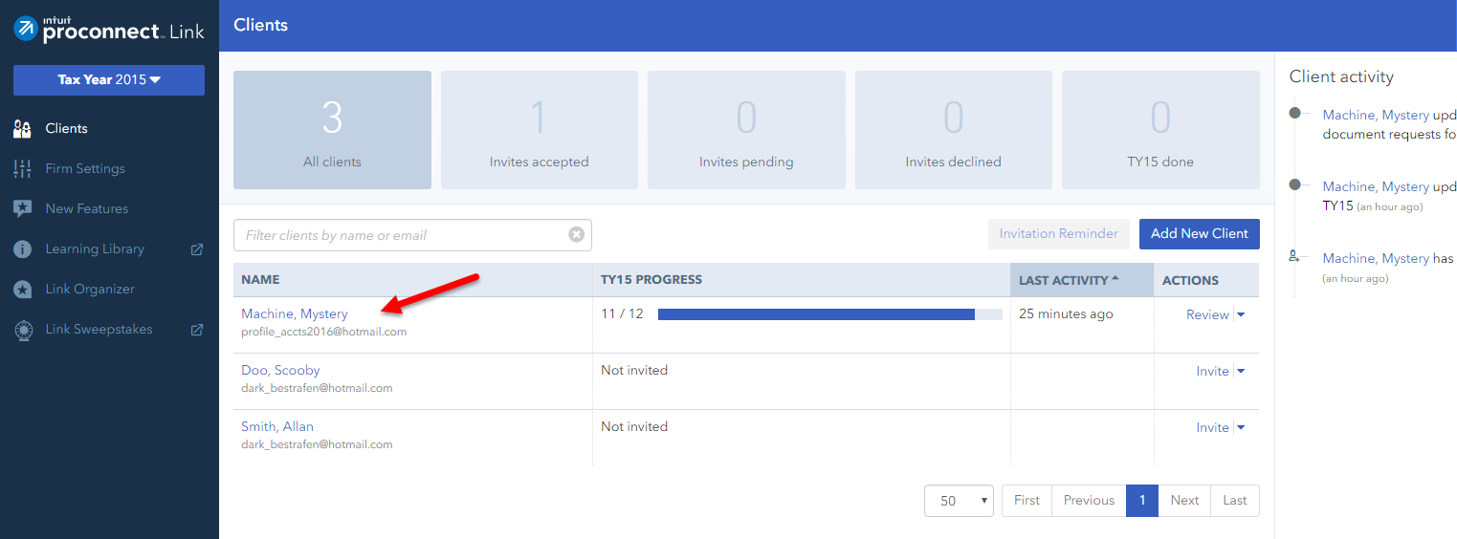Open Machine, Mystery in first activity entry
The height and width of the screenshot is (539, 1457).
(x=1376, y=115)
